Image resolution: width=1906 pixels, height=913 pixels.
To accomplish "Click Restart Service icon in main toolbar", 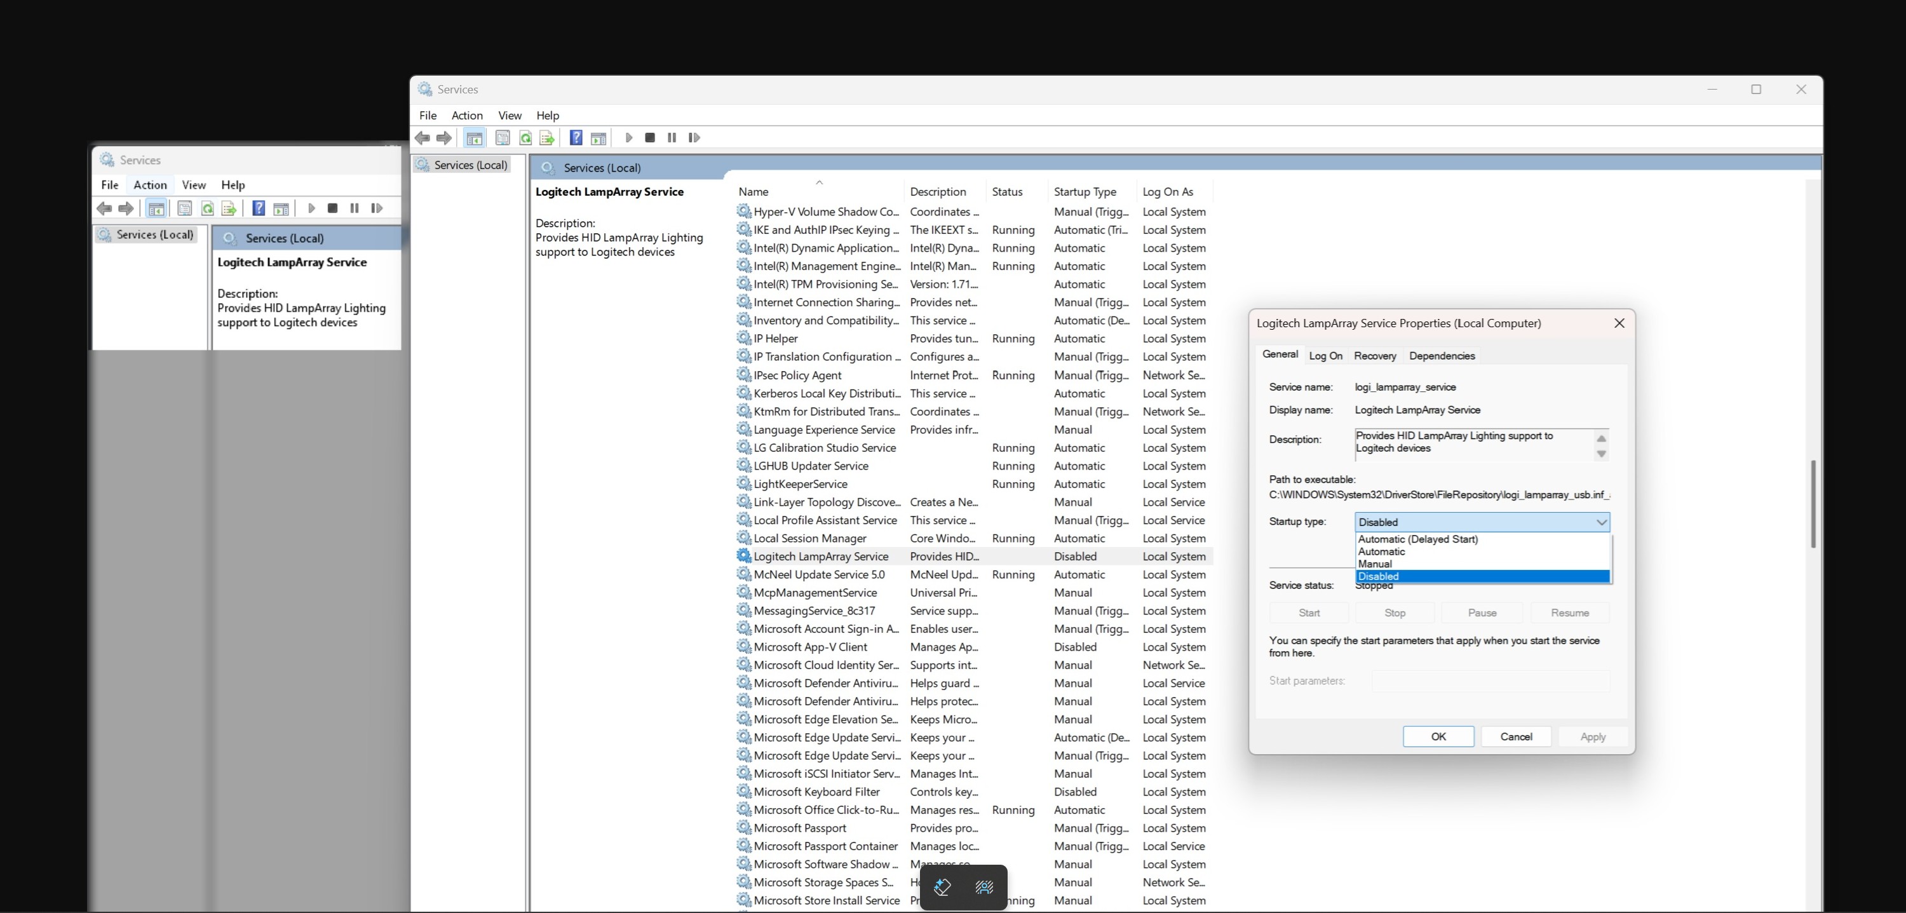I will coord(694,138).
